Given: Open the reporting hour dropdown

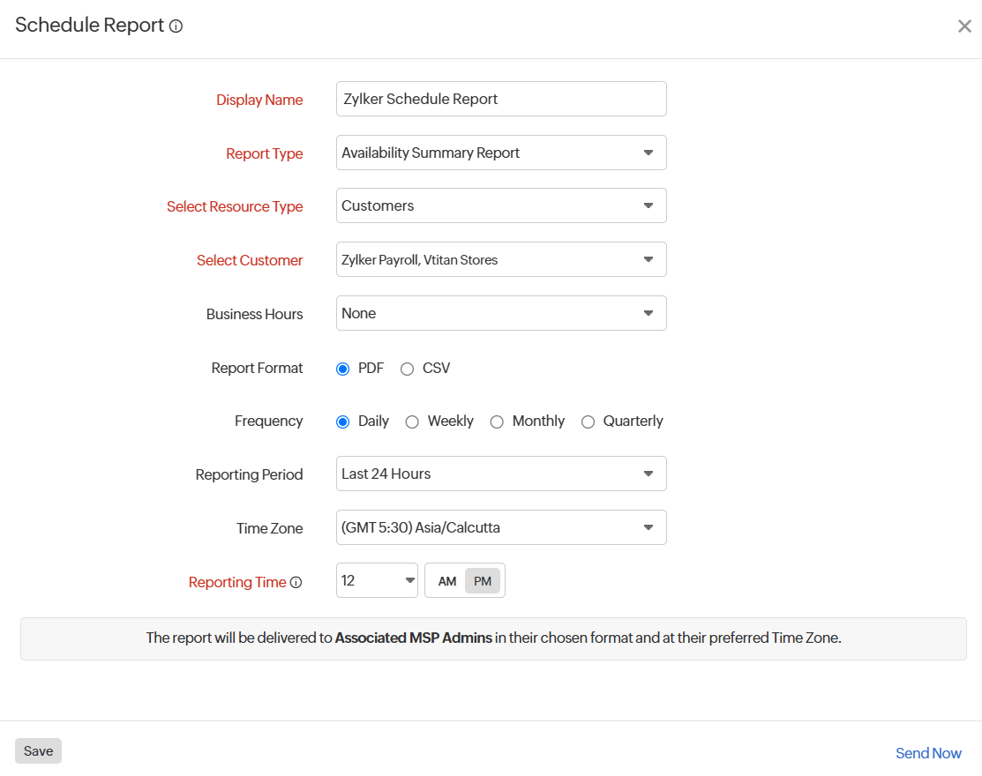Looking at the screenshot, I should click(377, 580).
